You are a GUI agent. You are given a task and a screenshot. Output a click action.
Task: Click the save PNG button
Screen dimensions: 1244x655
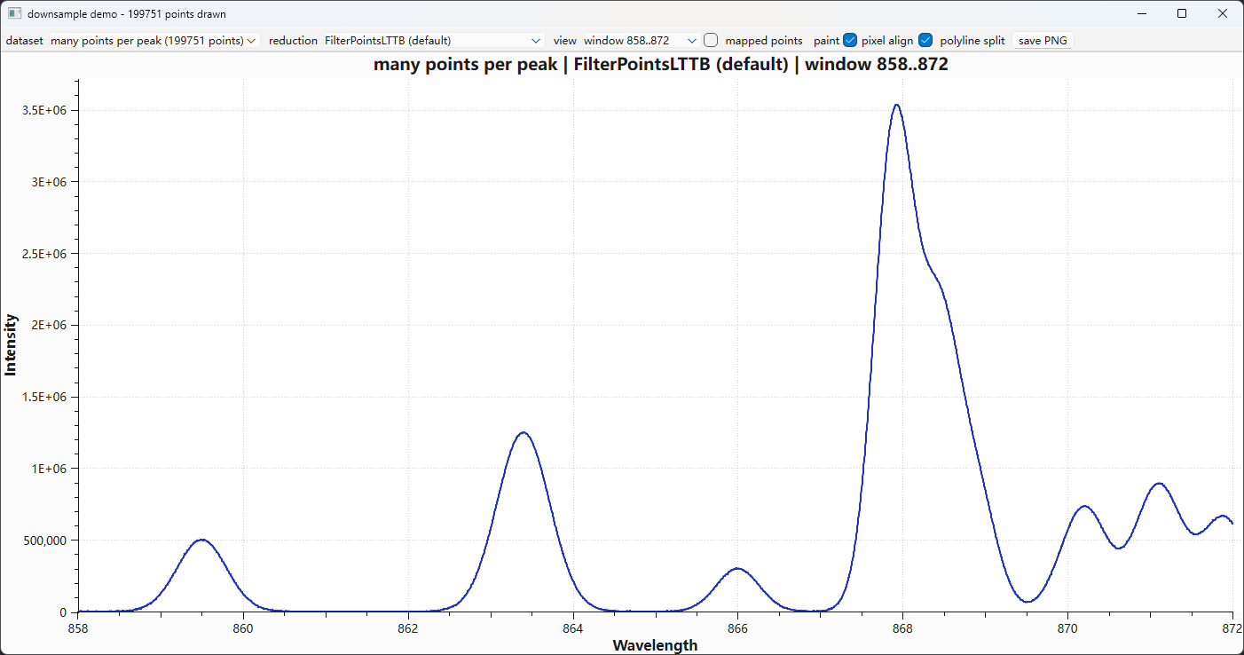pos(1043,40)
